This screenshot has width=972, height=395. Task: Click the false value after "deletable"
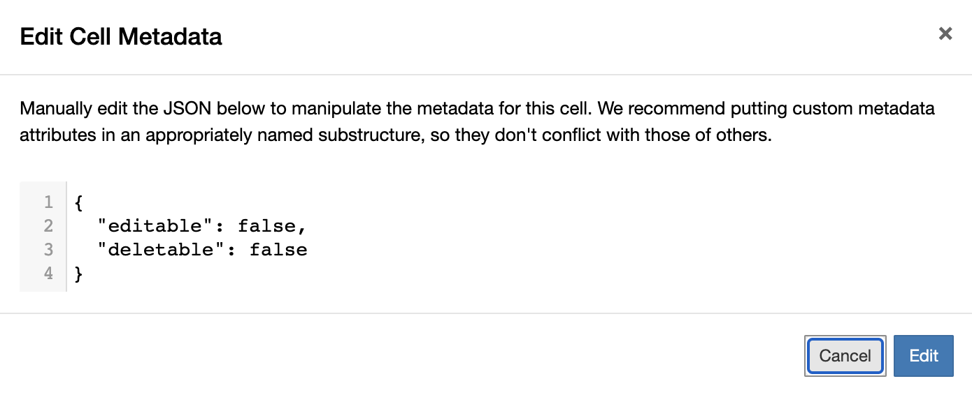[278, 250]
